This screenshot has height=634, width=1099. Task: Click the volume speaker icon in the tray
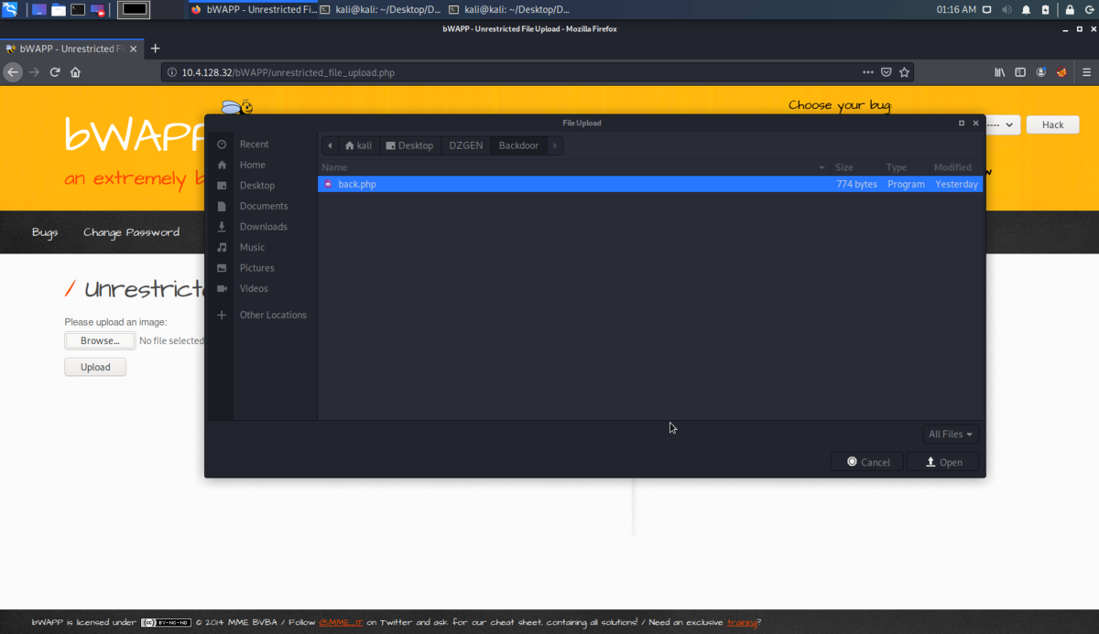coord(1007,10)
